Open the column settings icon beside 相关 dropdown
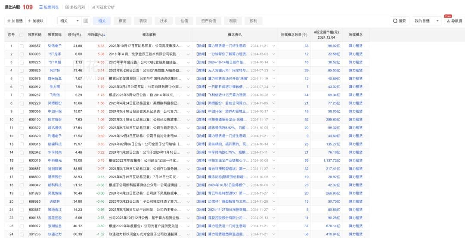This screenshot has width=465, height=238. (x=86, y=21)
